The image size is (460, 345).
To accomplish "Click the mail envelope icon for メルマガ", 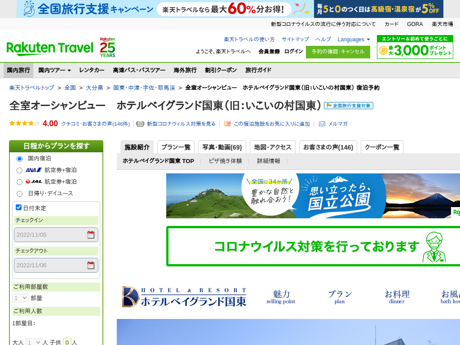I will [322, 124].
